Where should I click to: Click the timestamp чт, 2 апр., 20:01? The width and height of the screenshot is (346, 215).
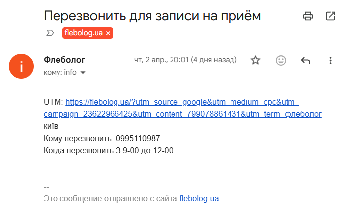pyautogui.click(x=185, y=60)
